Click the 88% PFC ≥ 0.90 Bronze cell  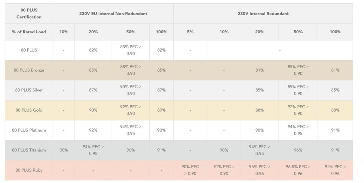click(131, 70)
